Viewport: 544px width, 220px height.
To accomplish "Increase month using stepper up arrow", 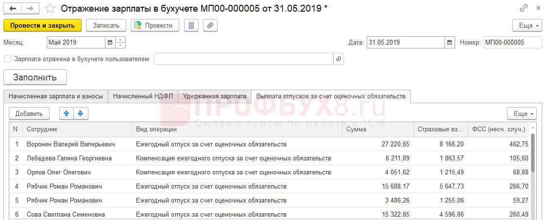I will pos(120,40).
